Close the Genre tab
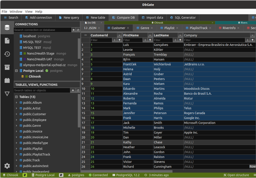The width and height of the screenshot is (256, 178). click(152, 28)
